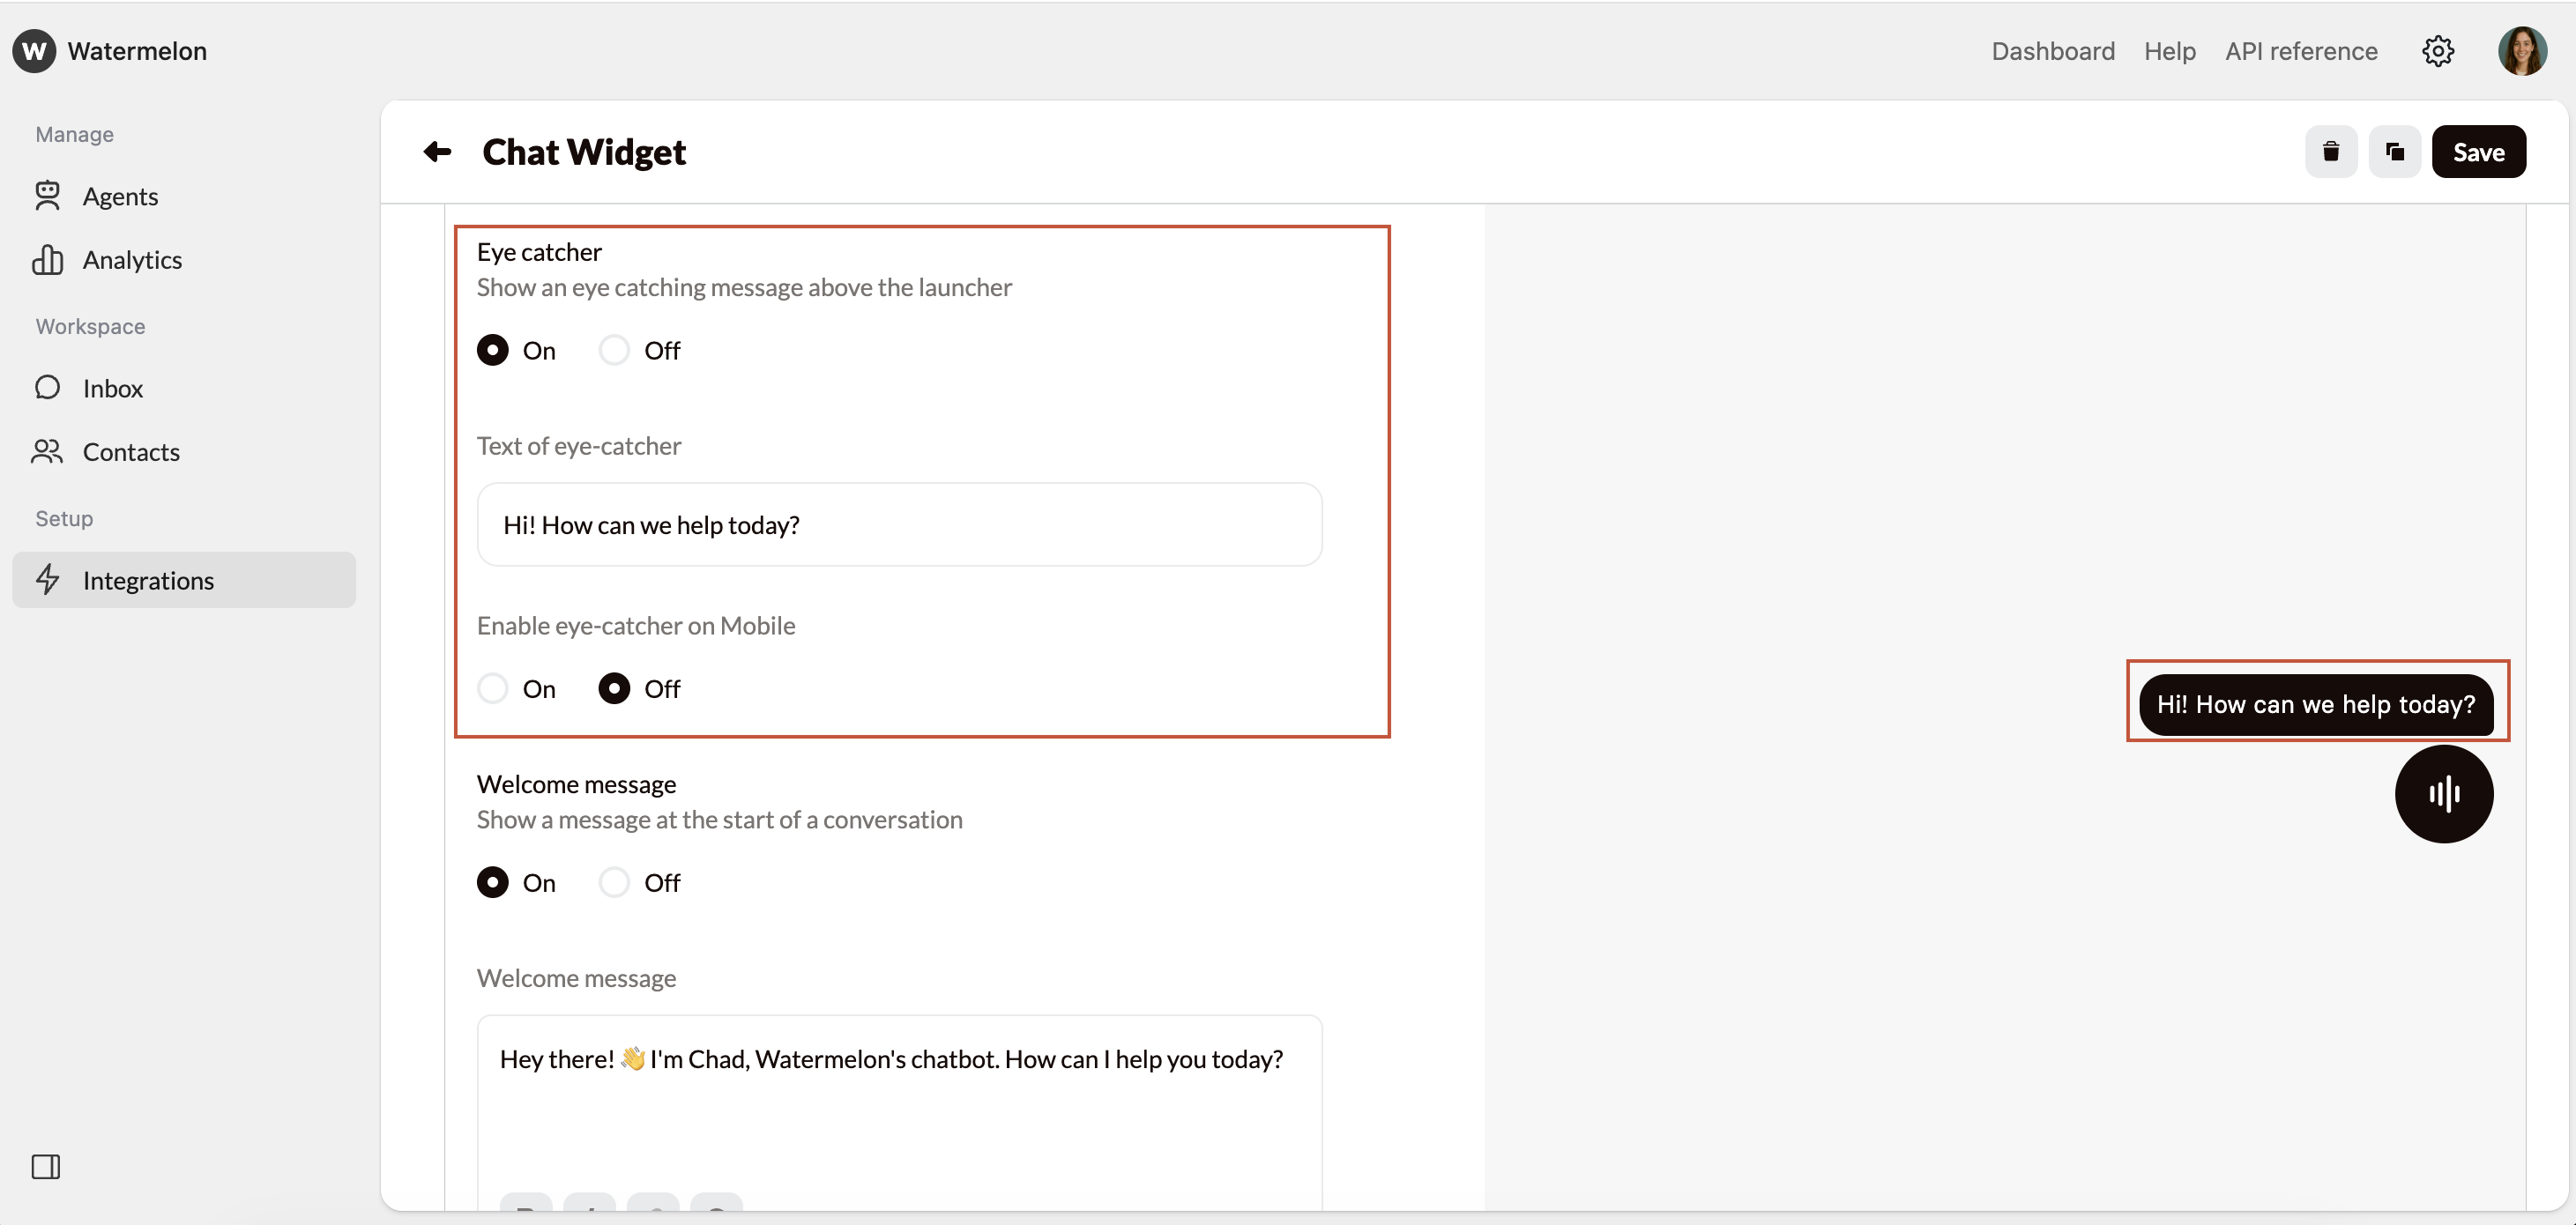
Task: Click the back arrow beside Chat Widget
Action: click(x=437, y=152)
